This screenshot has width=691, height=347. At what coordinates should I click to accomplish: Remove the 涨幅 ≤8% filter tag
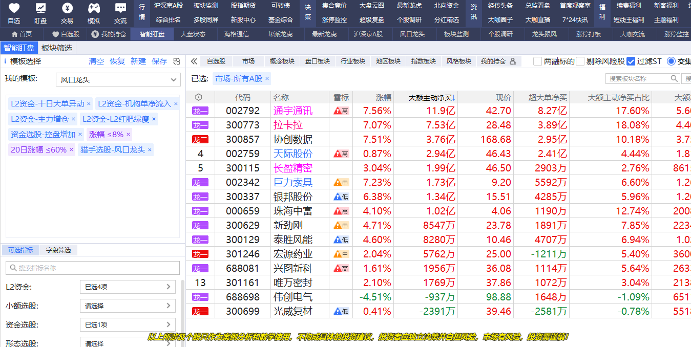click(x=128, y=135)
